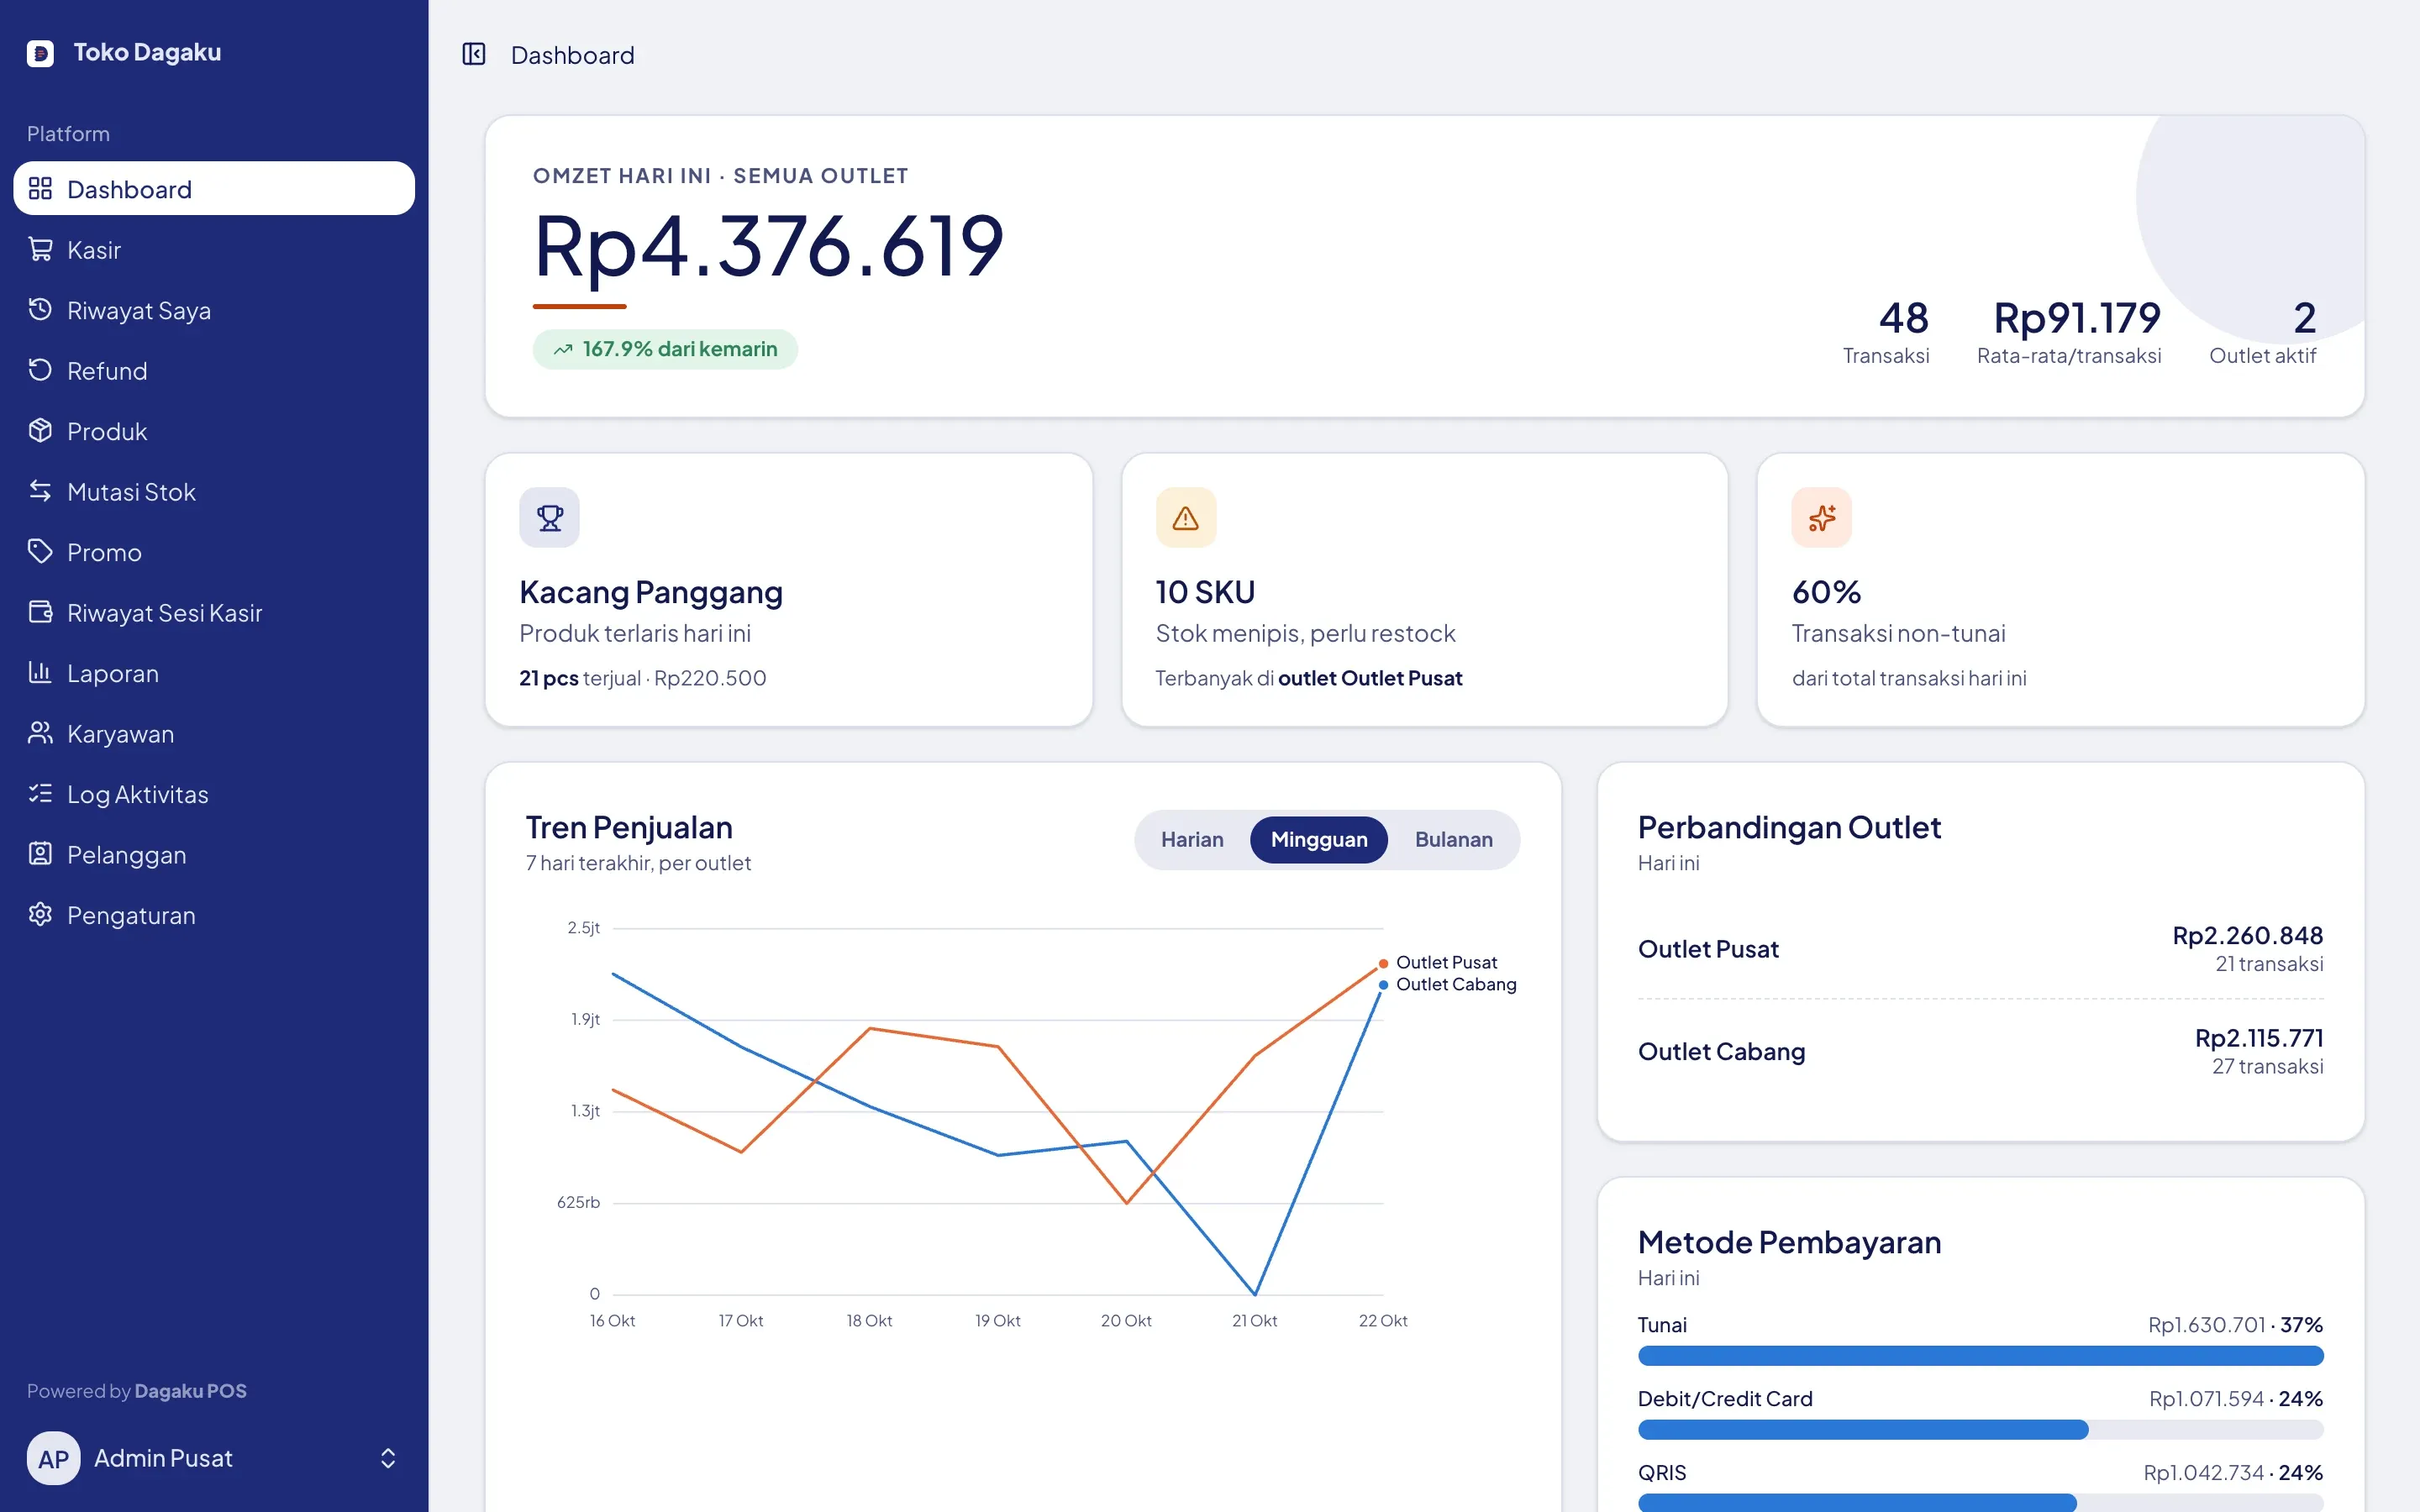Screen dimensions: 2420x1512
Task: Click the Mutasi Stok swap arrows icon
Action: pyautogui.click(x=40, y=491)
